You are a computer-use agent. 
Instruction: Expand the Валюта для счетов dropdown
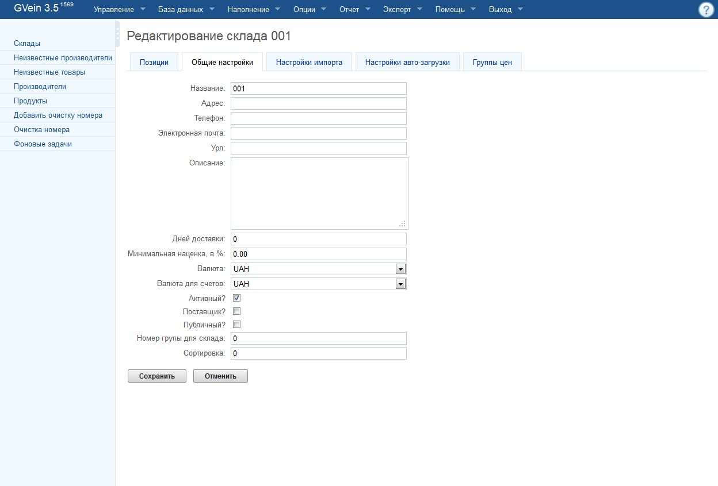[318, 284]
